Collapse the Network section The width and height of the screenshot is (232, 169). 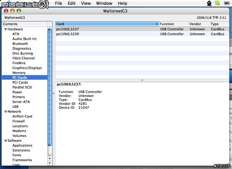coord(6,112)
